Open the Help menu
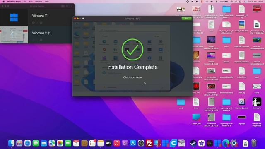265x149 pixels. [x=47, y=2]
